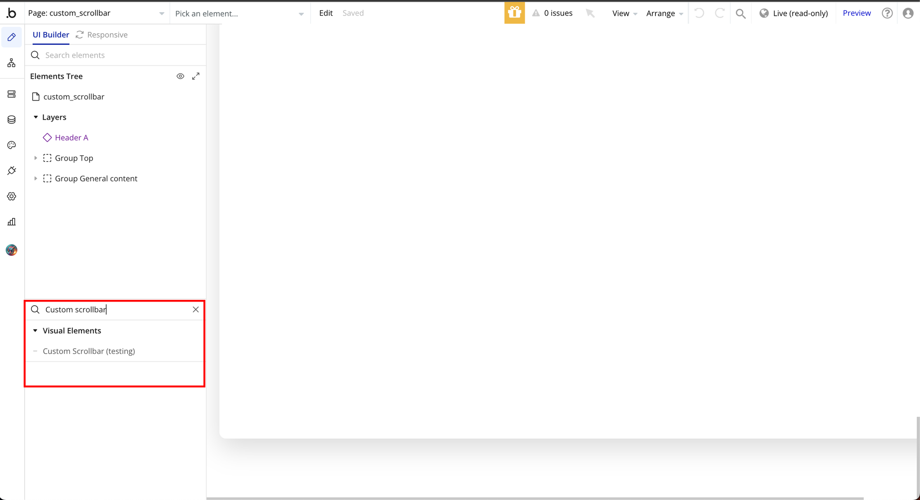Open the Styles palette icon

[12, 145]
